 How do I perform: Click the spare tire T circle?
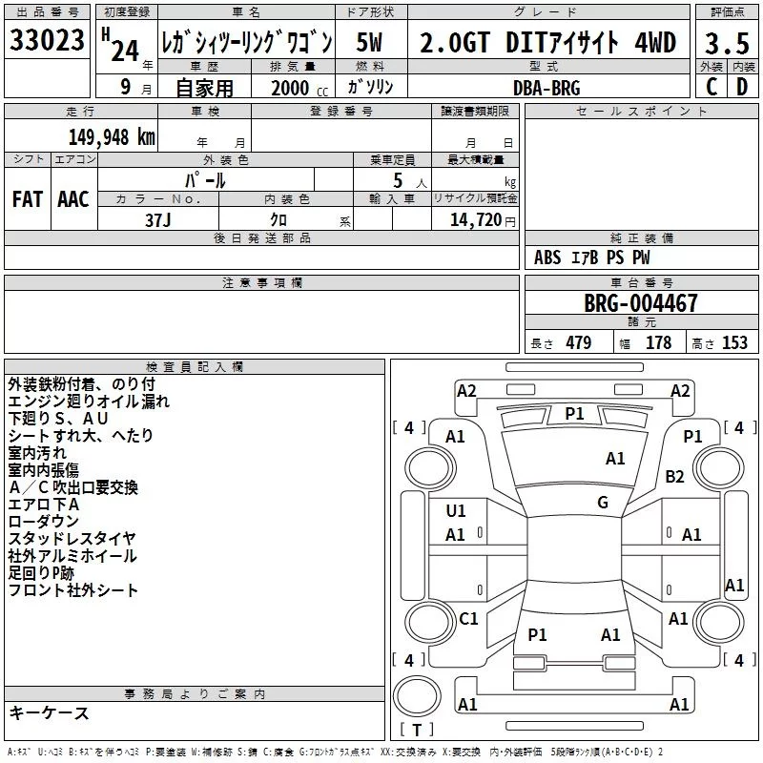pyautogui.click(x=417, y=696)
